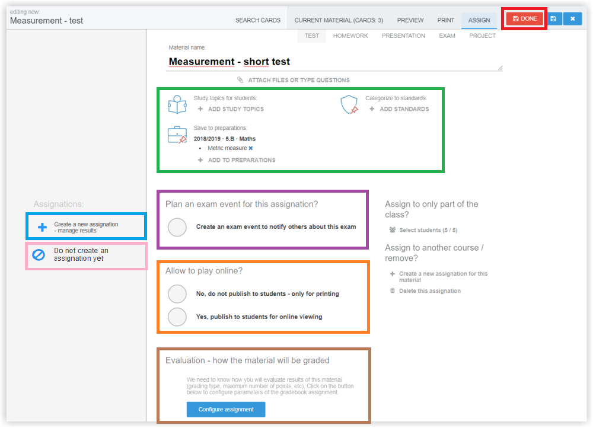Screen dimensions: 593x428
Task: Click the plus icon beside Create a new assignation for this material
Action: 393,274
